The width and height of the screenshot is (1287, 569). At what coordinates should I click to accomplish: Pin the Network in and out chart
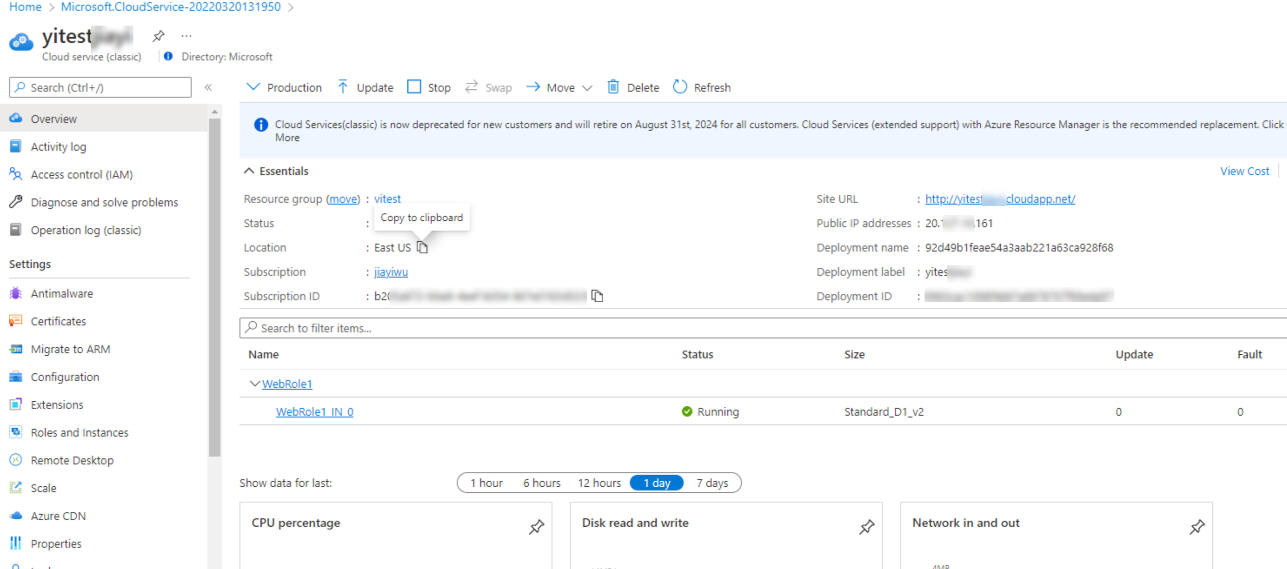[x=1197, y=526]
